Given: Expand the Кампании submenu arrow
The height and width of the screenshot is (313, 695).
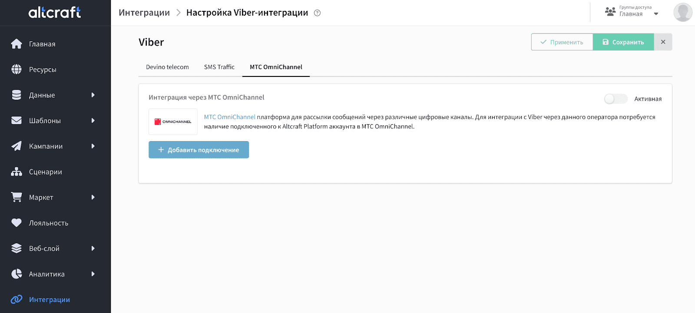Looking at the screenshot, I should pyautogui.click(x=93, y=146).
